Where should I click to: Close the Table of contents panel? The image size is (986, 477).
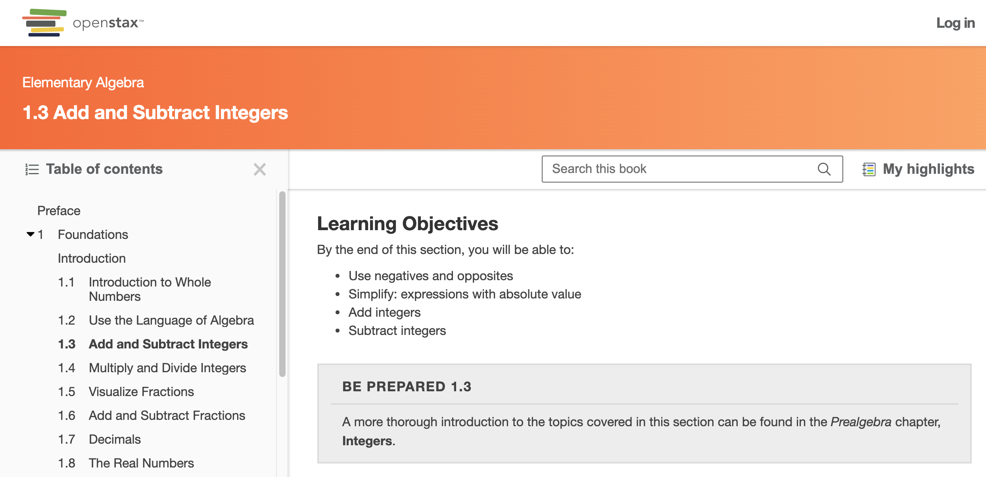[x=260, y=169]
